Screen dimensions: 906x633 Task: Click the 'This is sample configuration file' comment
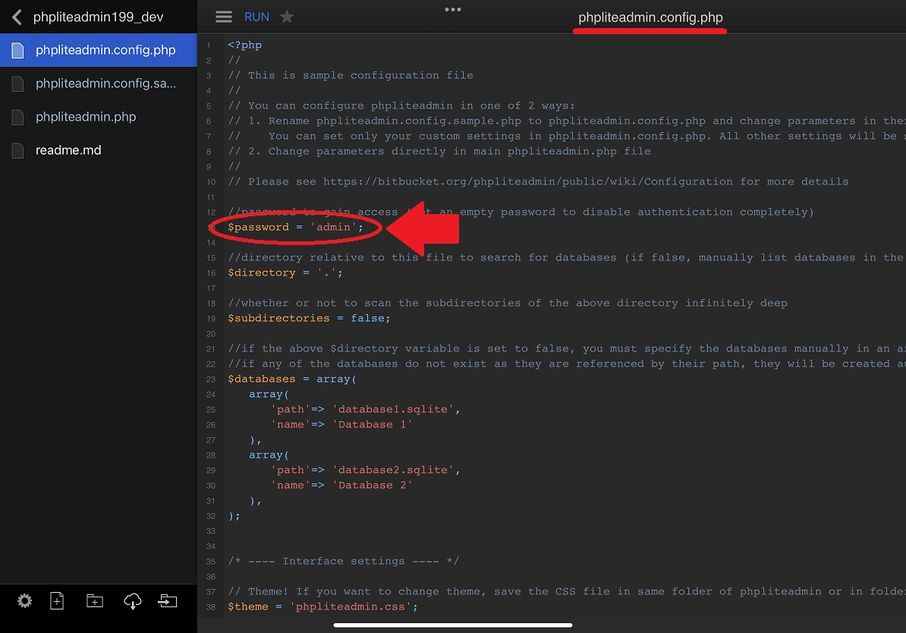pyautogui.click(x=350, y=75)
